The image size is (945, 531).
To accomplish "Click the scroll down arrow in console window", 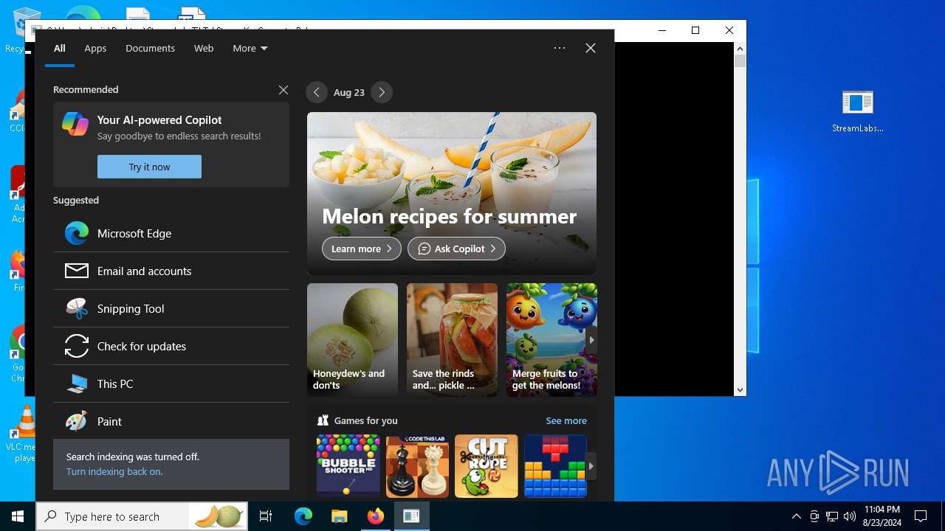I will point(740,389).
